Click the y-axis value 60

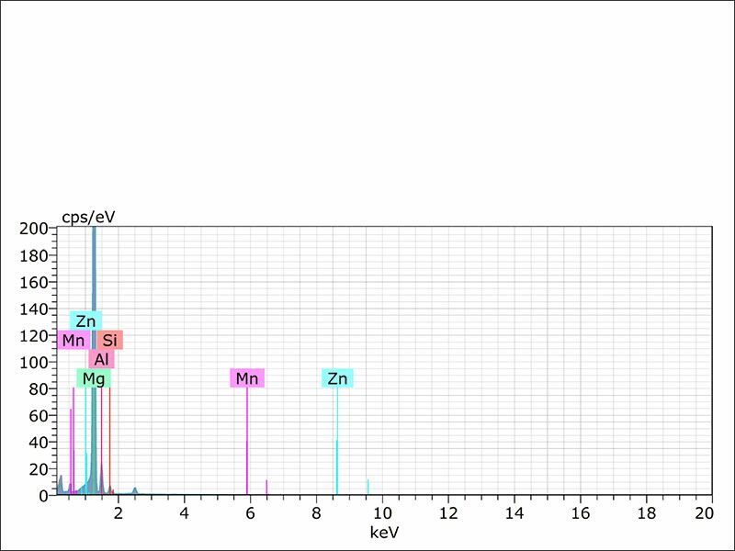click(39, 416)
